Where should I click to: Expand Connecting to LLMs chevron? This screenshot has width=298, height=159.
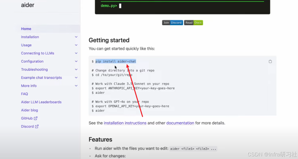[x=76, y=53]
